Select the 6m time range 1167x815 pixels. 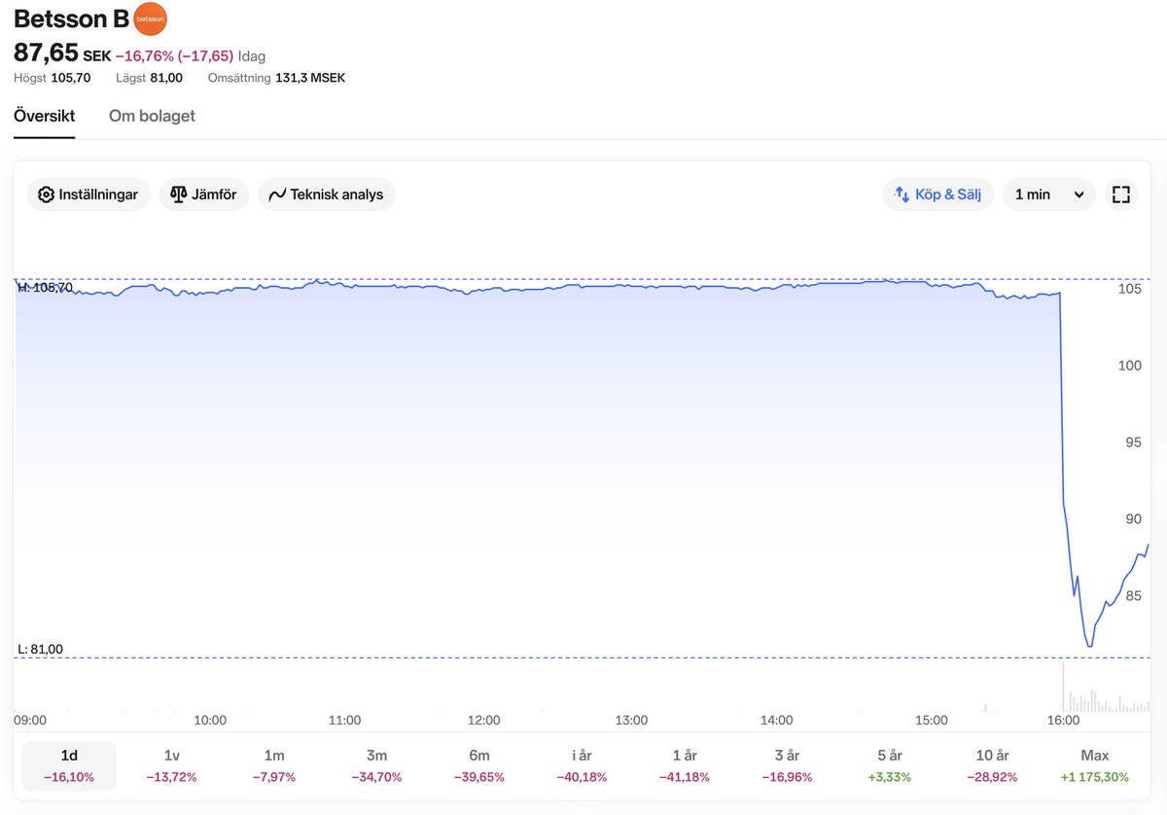[x=479, y=765]
